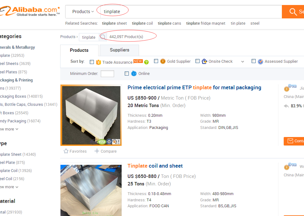Click the orange search magnifier button
The width and height of the screenshot is (304, 216).
point(293,12)
